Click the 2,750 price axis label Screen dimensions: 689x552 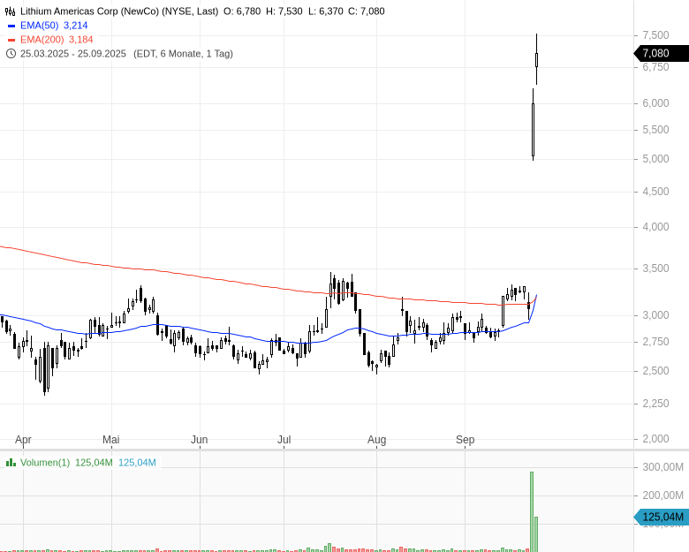[655, 342]
